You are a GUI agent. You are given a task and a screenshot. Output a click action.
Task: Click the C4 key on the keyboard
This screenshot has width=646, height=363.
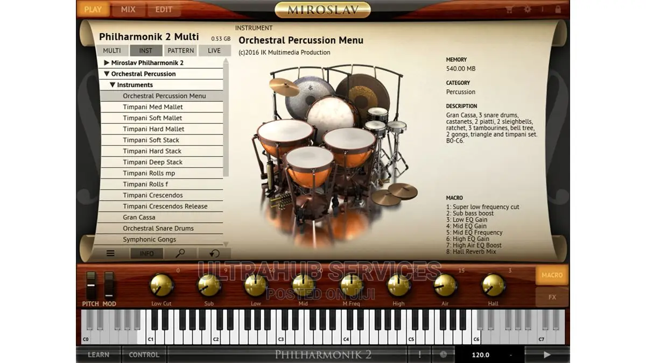pyautogui.click(x=346, y=338)
